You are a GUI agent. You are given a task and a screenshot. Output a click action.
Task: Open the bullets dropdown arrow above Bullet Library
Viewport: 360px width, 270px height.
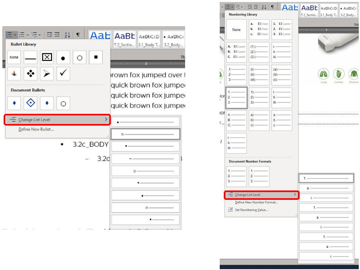[x=15, y=35]
